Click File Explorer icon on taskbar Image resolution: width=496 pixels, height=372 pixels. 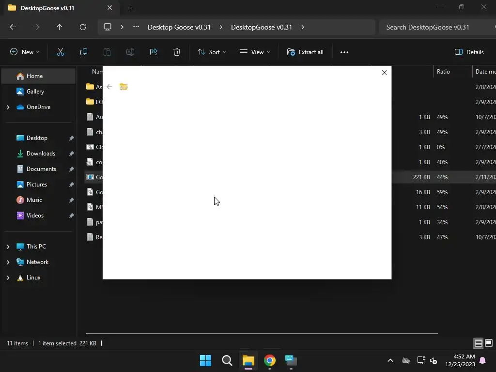point(248,360)
